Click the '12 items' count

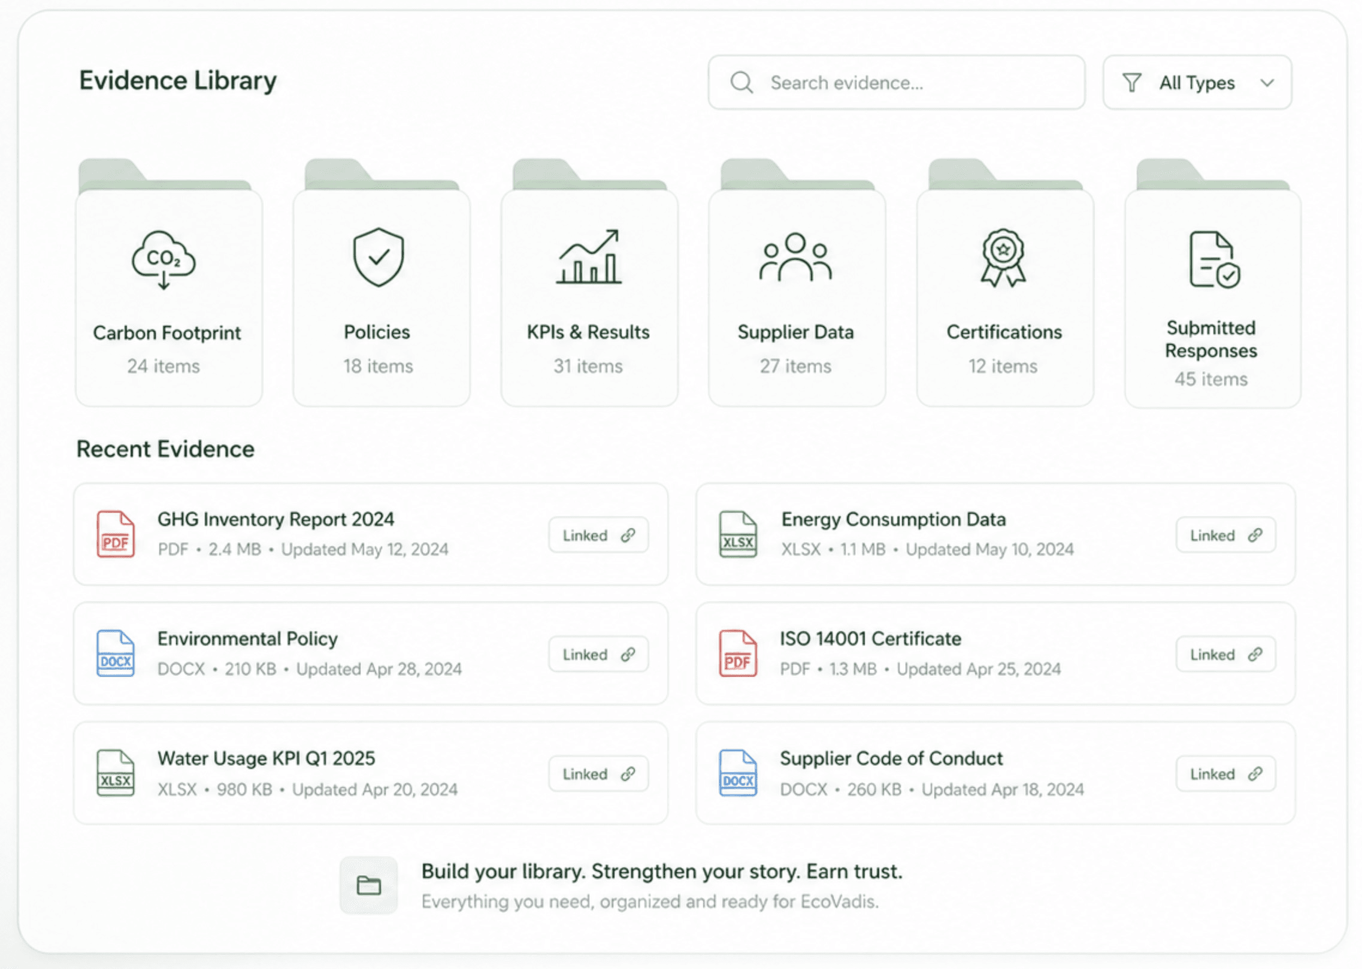[x=1003, y=366]
